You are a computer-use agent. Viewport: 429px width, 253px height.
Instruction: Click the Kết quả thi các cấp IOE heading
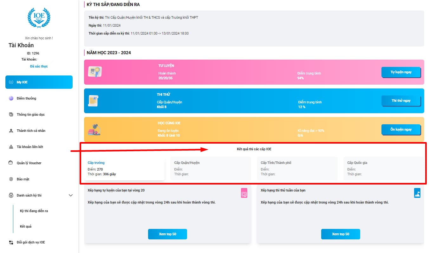[254, 149]
